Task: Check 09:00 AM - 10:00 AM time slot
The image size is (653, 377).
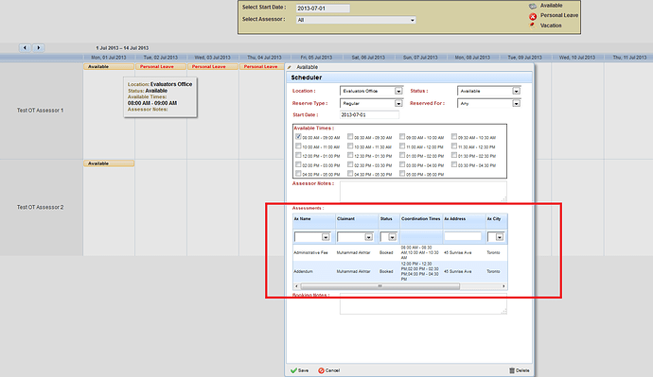Action: click(402, 136)
